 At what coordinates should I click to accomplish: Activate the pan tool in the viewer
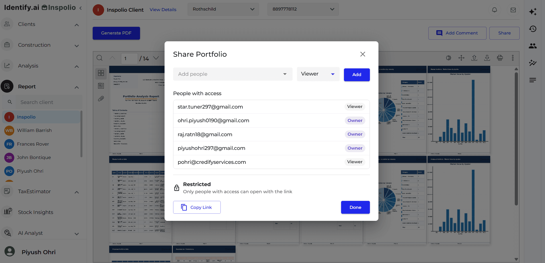[x=461, y=58]
